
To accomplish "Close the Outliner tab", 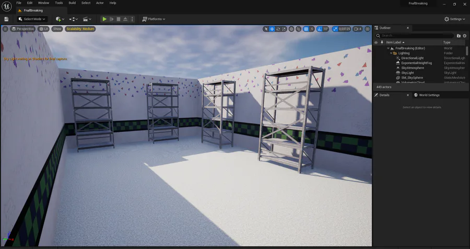I will (x=408, y=28).
